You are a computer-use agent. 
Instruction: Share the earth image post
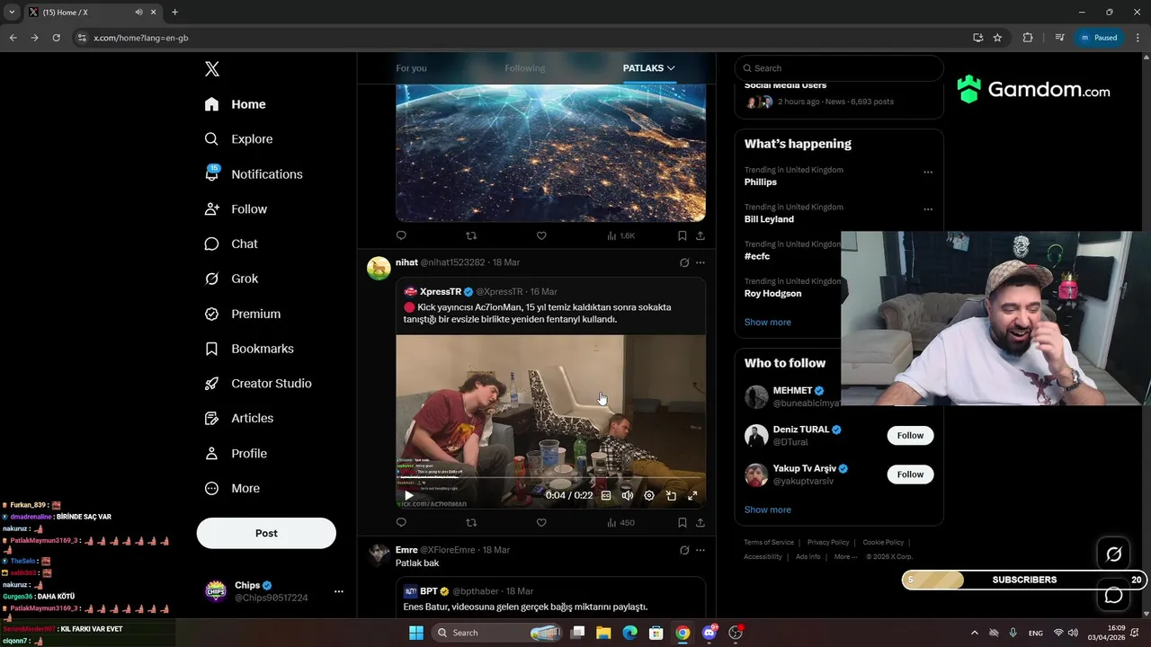pos(700,235)
